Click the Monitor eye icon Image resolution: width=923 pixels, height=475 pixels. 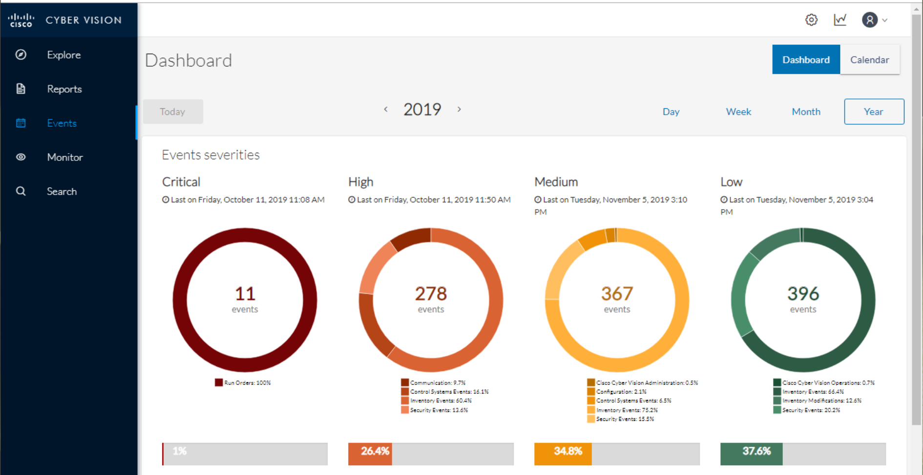point(21,157)
